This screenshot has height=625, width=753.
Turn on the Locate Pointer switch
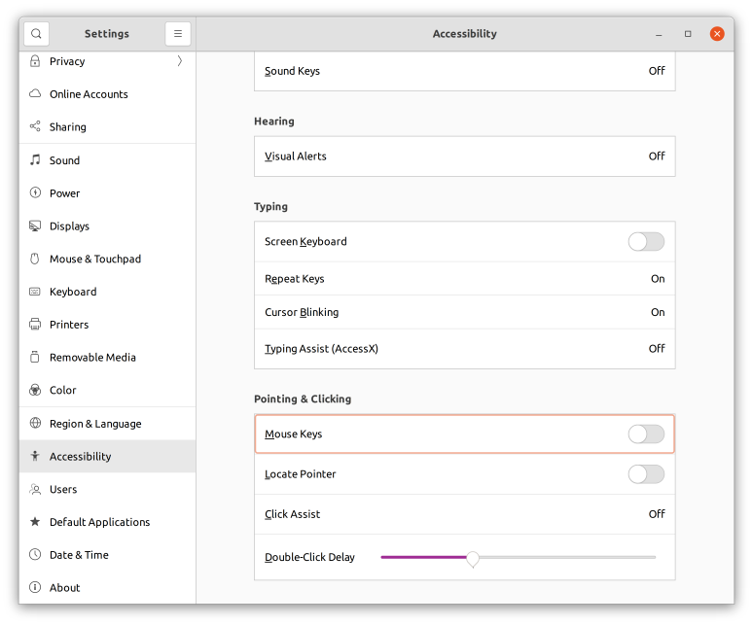(646, 474)
